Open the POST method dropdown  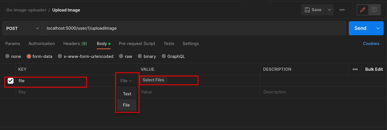click(x=23, y=28)
